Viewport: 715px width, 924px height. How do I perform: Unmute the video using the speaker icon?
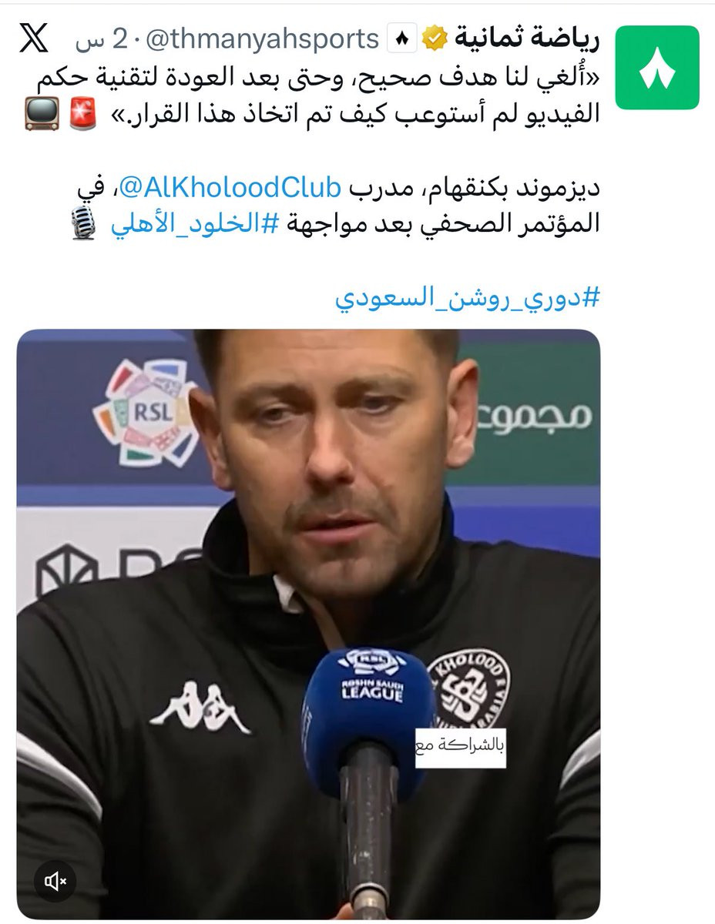point(55,882)
